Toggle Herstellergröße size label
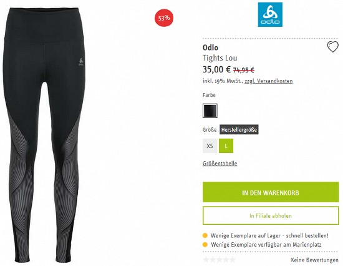 (x=239, y=129)
